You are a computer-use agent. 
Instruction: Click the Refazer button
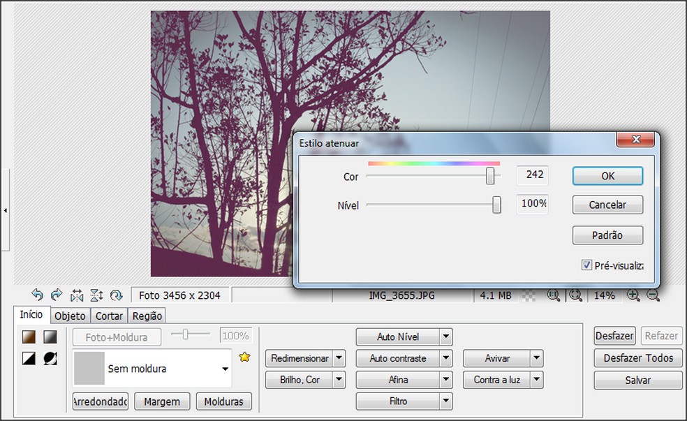pyautogui.click(x=661, y=336)
